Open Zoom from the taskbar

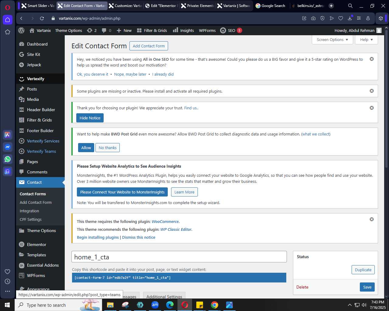[155, 305]
